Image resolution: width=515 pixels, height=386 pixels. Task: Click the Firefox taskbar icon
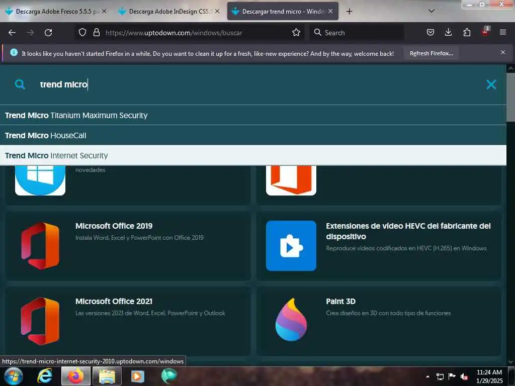(x=76, y=376)
